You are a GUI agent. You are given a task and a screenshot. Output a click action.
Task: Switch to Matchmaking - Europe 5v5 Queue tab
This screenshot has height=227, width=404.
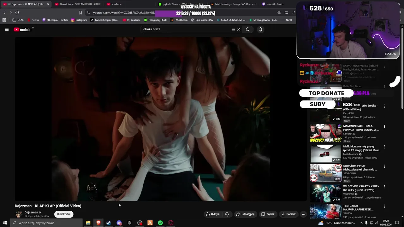point(233,4)
